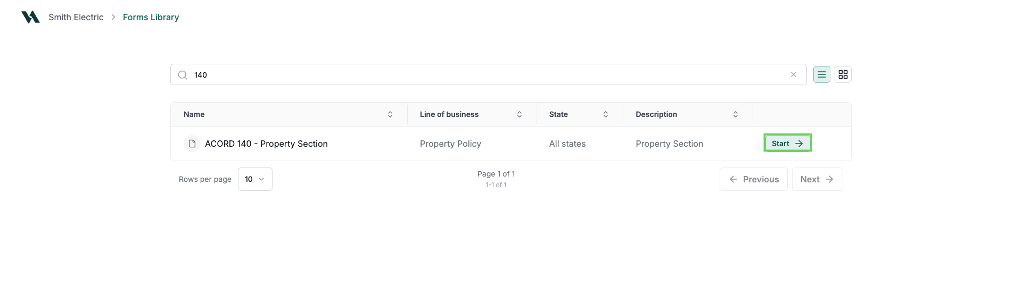Open Forms Library breadcrumb
The width and height of the screenshot is (1022, 285).
pyautogui.click(x=151, y=17)
